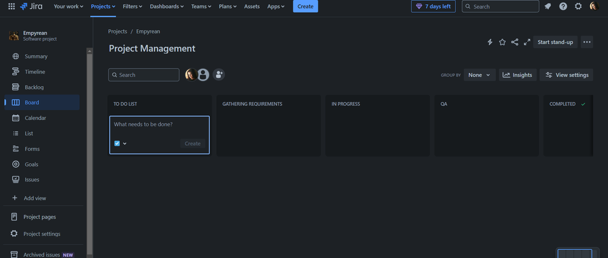Open the settings gear in top bar
Image resolution: width=608 pixels, height=258 pixels.
pos(578,6)
